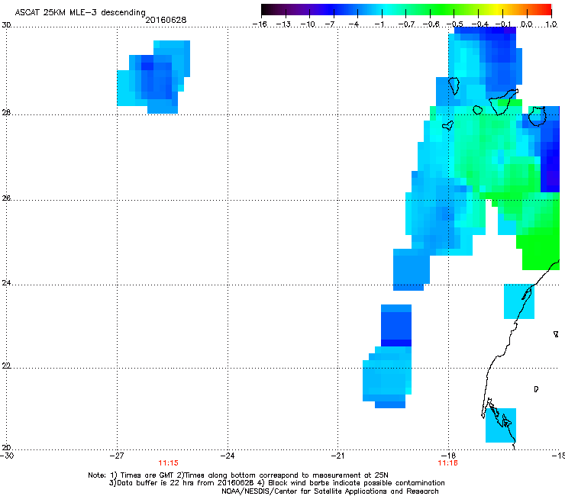Select the longitude label '-18'
This screenshot has height=496, width=565.
(448, 456)
